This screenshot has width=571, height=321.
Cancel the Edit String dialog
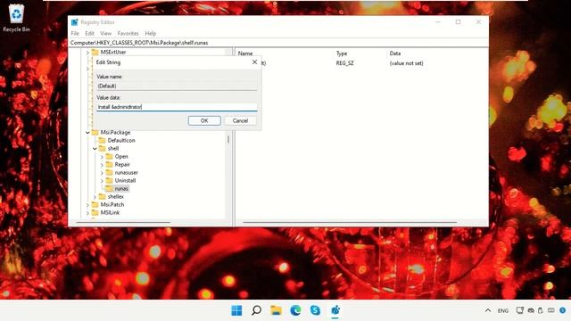(240, 120)
